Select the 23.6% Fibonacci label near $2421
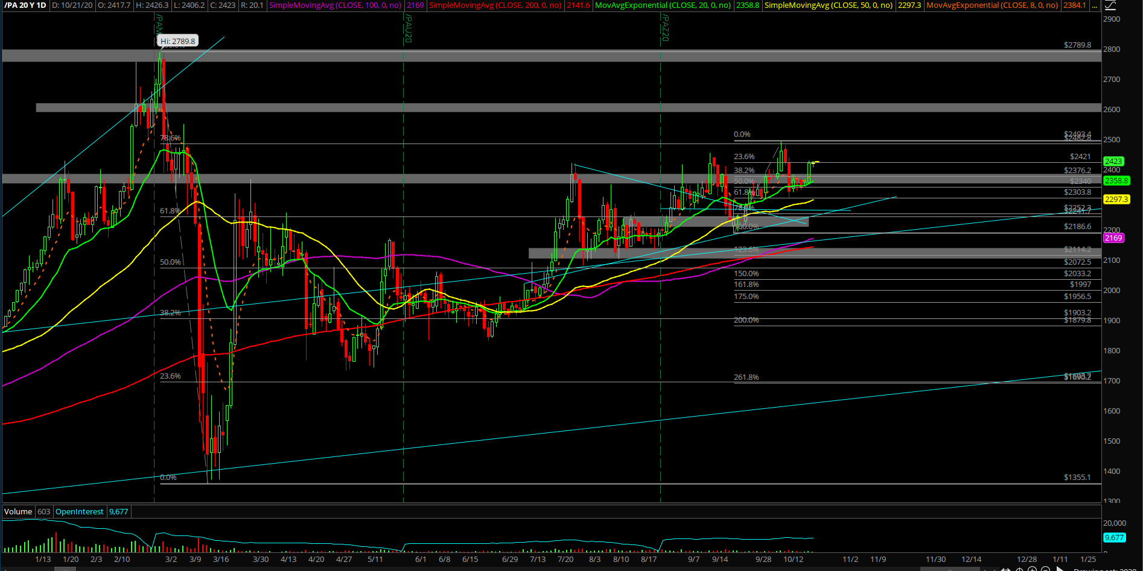The height and width of the screenshot is (571, 1143). point(744,156)
